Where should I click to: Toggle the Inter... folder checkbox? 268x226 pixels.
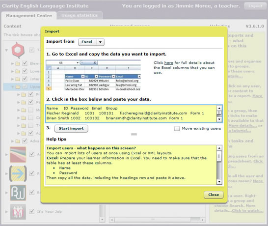point(25,79)
